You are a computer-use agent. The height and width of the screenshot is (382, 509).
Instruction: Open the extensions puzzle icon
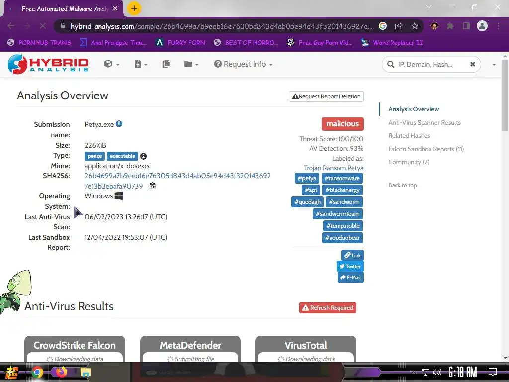[x=450, y=26]
